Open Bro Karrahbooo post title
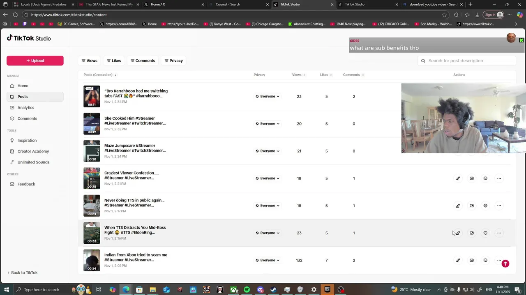526x295 pixels. (136, 93)
